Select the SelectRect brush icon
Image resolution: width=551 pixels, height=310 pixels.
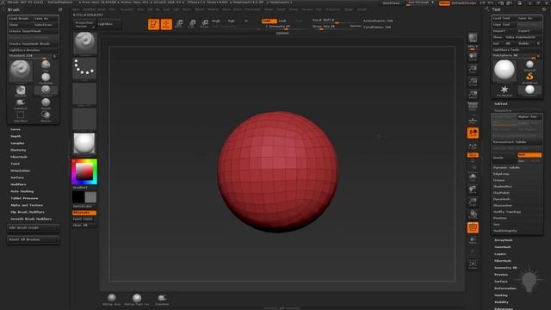point(21,115)
